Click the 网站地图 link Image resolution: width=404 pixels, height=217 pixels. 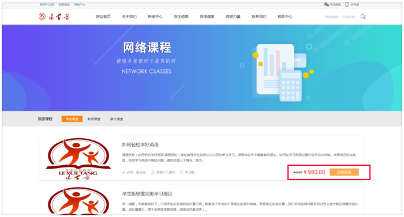(331, 17)
